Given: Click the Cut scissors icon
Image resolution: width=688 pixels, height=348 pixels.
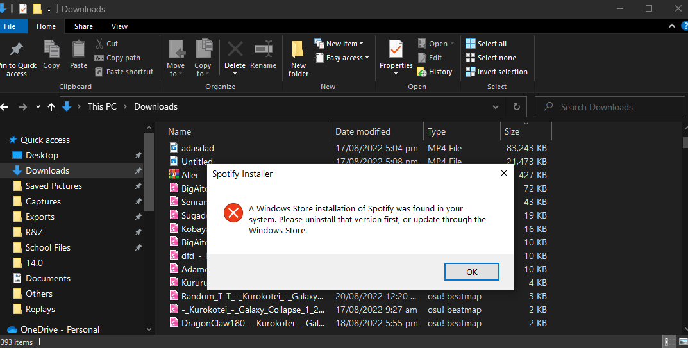Looking at the screenshot, I should [x=100, y=44].
